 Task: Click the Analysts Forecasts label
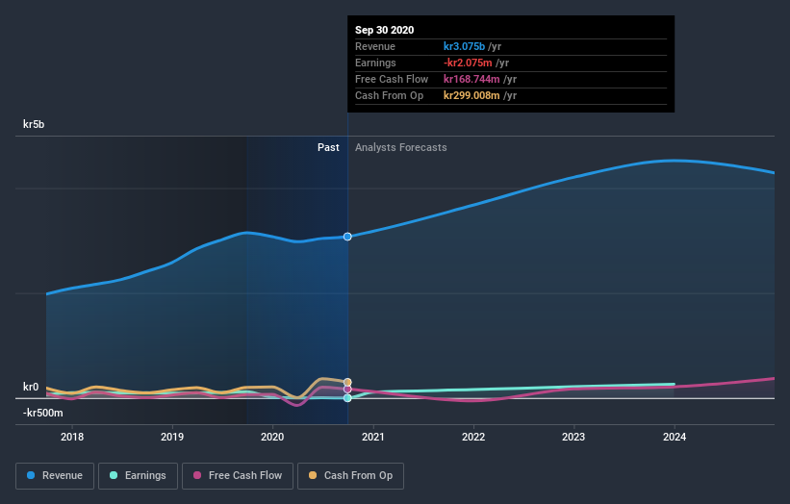pos(401,147)
